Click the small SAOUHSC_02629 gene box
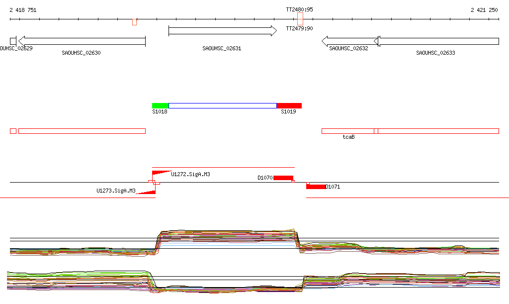509x304 pixels. (13, 41)
